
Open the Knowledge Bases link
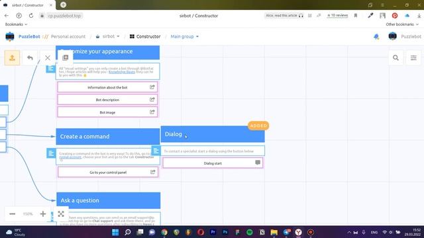coord(122,72)
